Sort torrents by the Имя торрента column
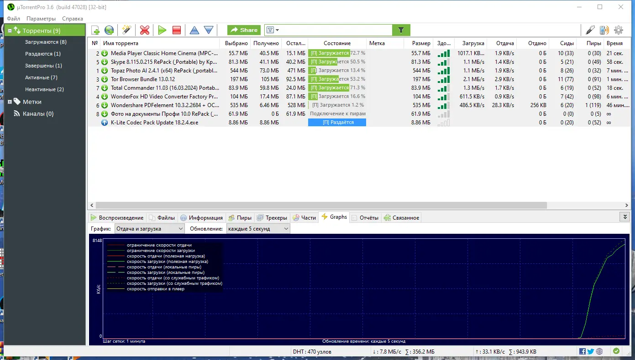This screenshot has width=635, height=360. (160, 43)
